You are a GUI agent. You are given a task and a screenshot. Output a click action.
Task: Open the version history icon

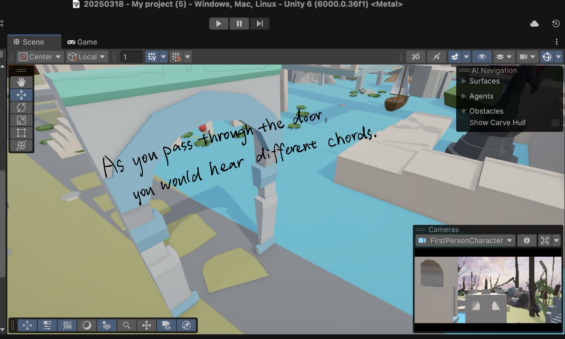point(556,24)
